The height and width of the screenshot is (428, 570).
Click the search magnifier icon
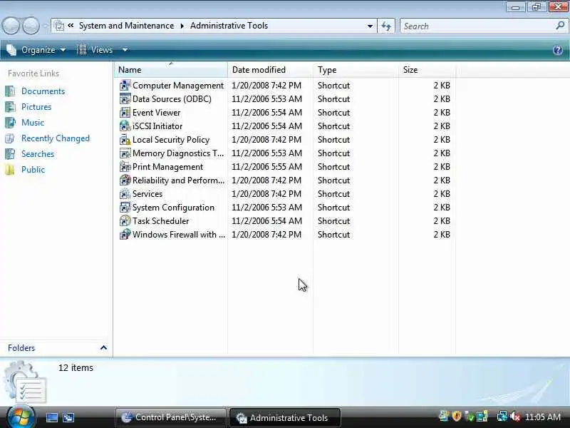tap(560, 26)
